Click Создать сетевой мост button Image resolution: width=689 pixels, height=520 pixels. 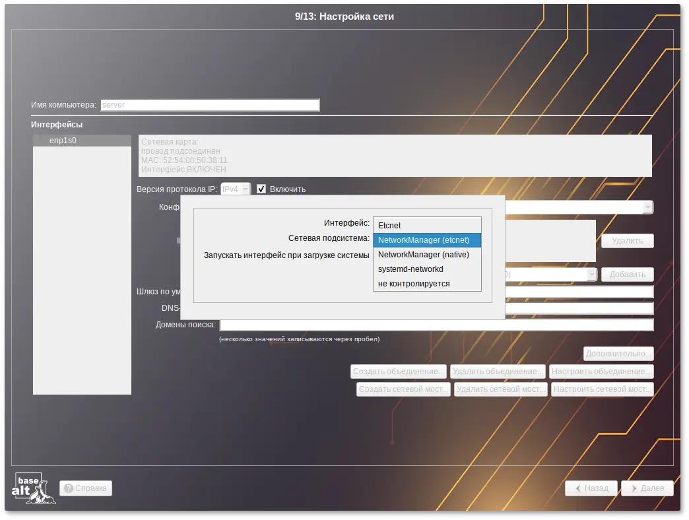tap(403, 389)
